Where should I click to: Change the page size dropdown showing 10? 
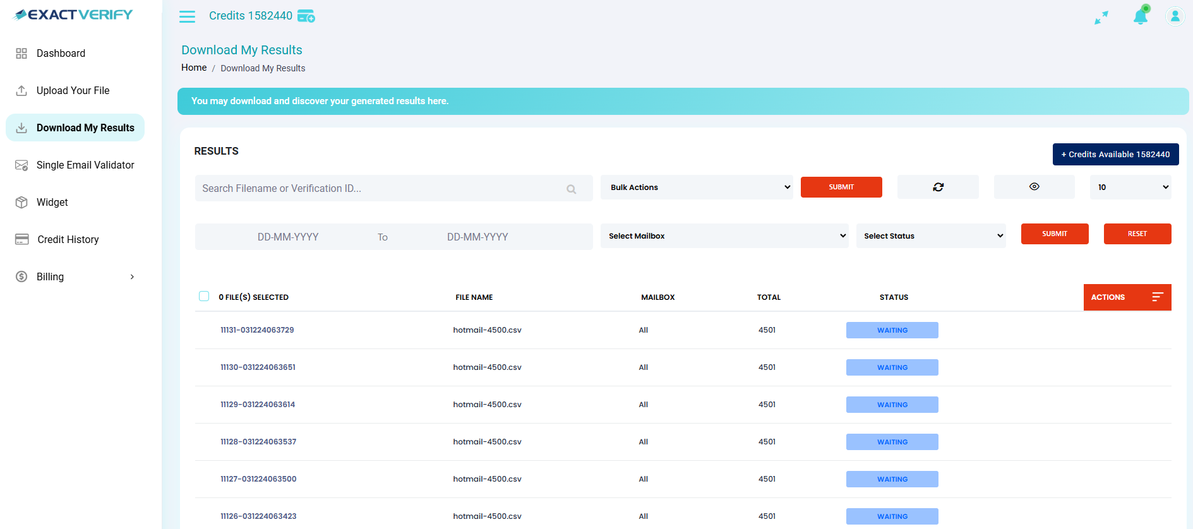coord(1130,187)
